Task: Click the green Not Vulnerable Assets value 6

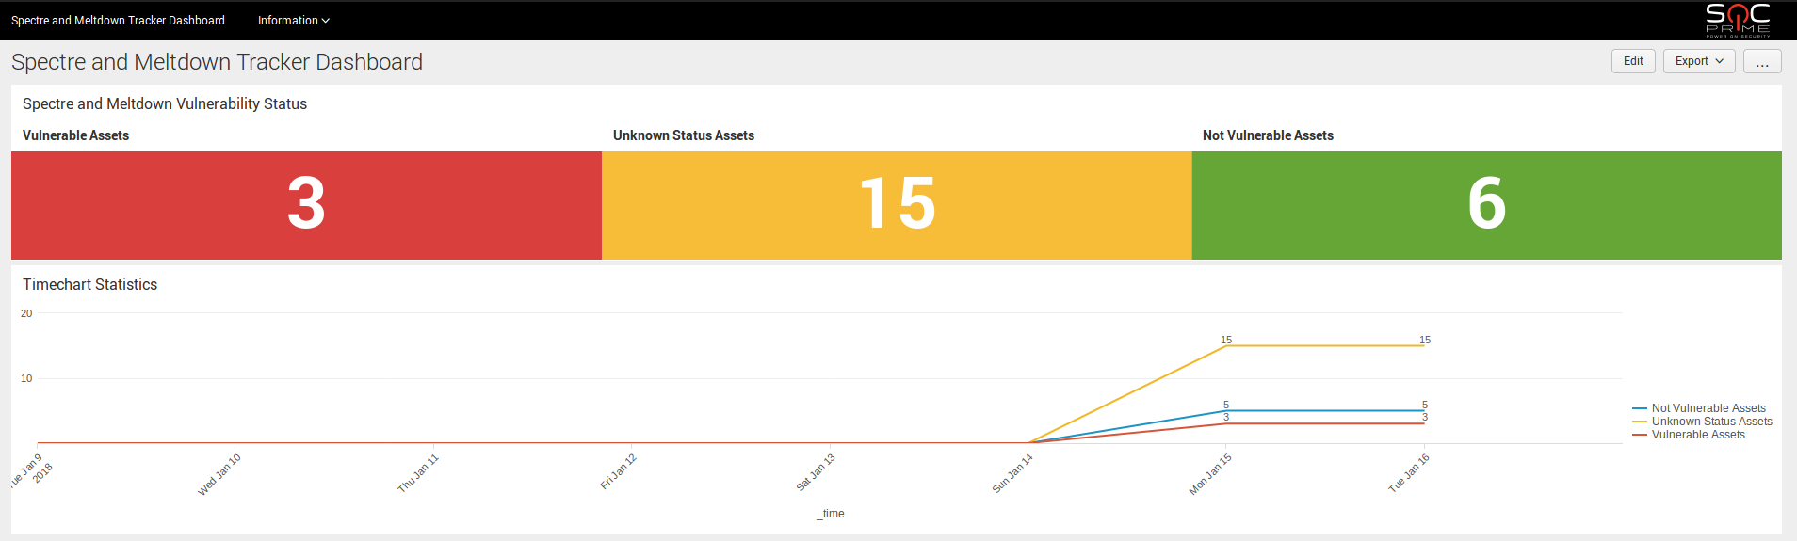Action: 1486,204
